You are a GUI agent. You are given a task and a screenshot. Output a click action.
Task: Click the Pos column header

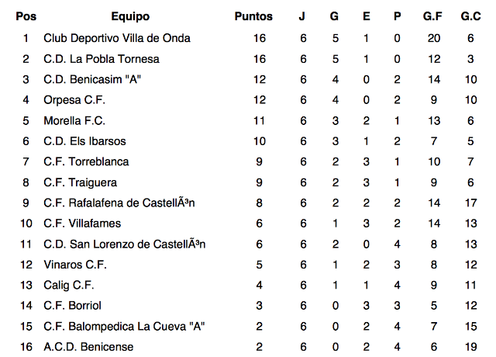(x=26, y=16)
